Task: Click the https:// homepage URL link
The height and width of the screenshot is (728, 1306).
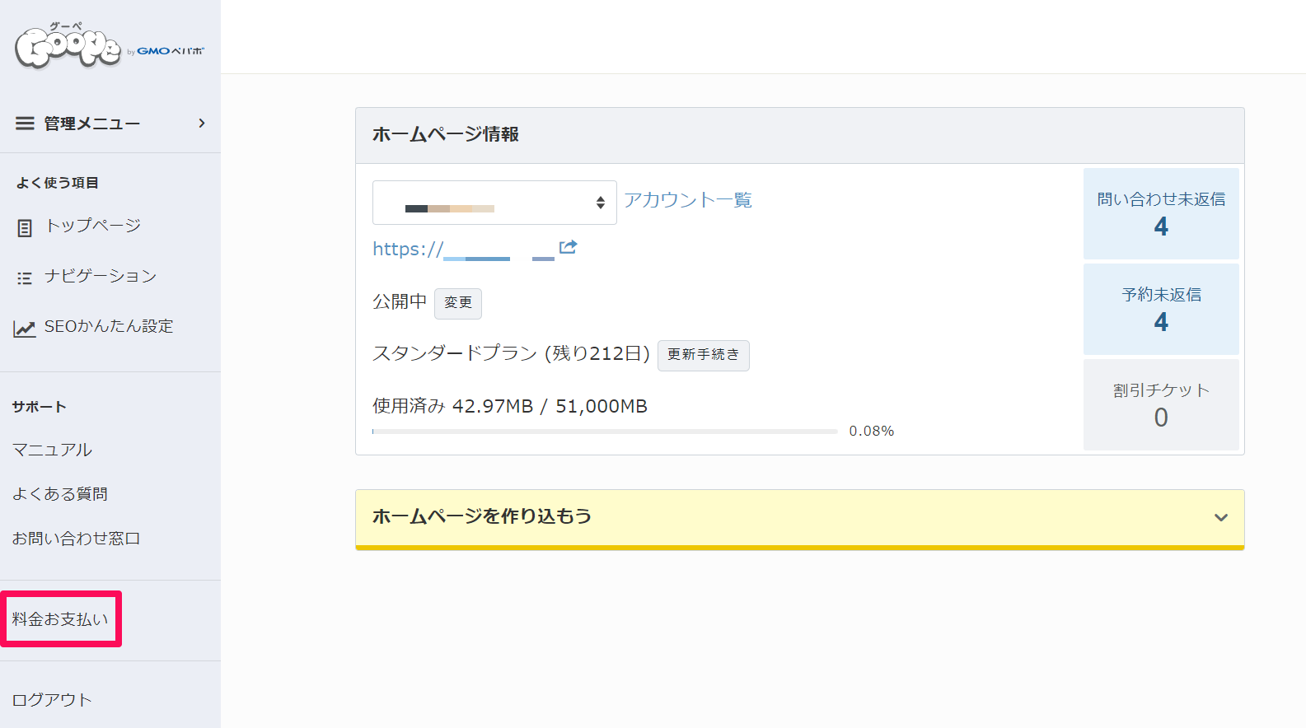Action: (x=461, y=250)
